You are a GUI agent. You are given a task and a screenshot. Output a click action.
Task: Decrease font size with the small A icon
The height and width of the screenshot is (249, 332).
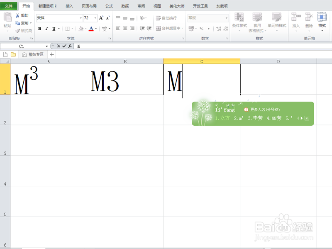pos(108,18)
